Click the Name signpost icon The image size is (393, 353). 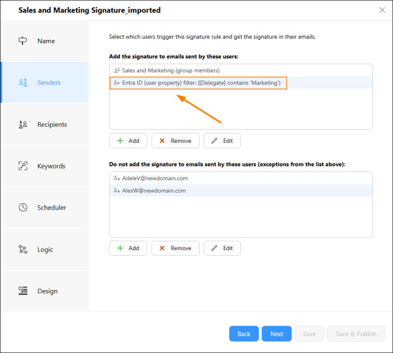coord(23,41)
